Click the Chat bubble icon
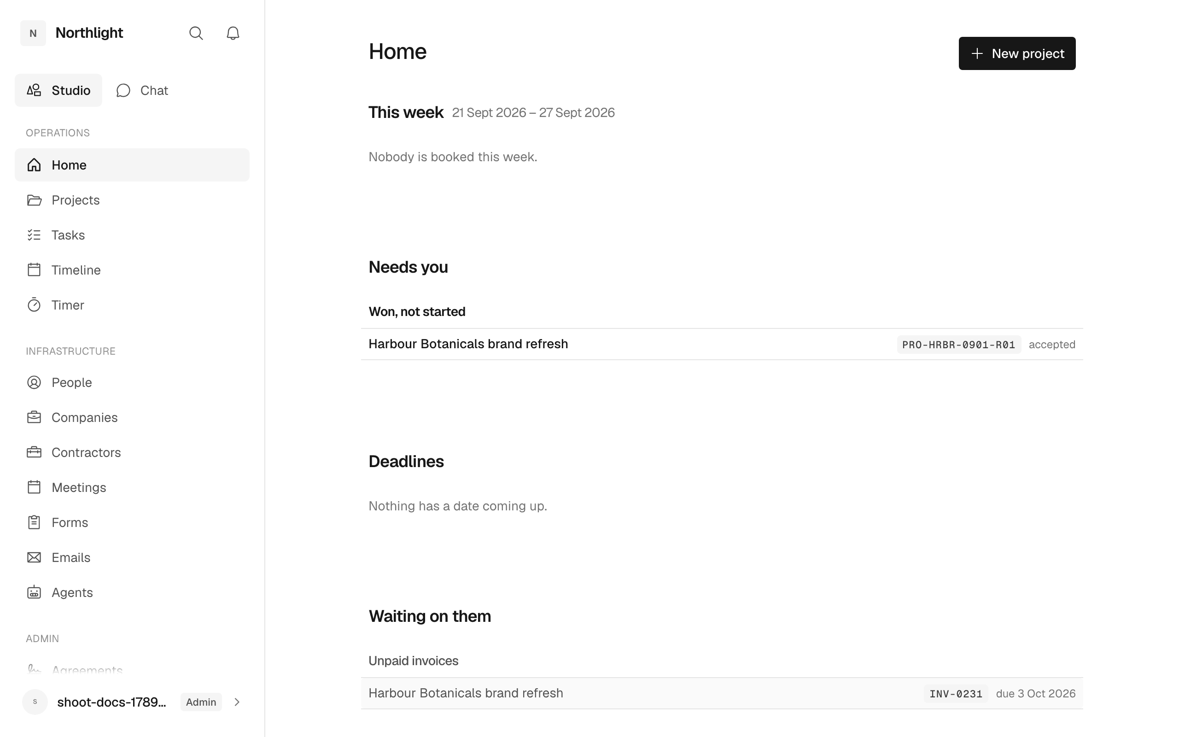 pyautogui.click(x=123, y=91)
